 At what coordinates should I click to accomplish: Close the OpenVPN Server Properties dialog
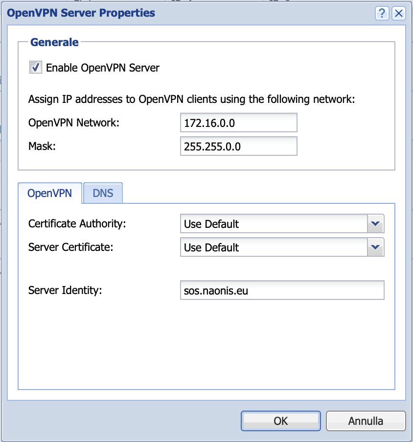[x=399, y=13]
